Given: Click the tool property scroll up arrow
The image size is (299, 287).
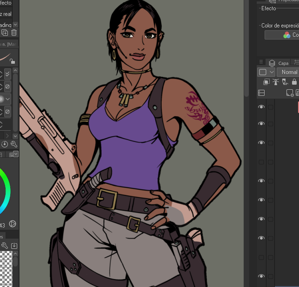Looking at the screenshot, I should coord(15,71).
